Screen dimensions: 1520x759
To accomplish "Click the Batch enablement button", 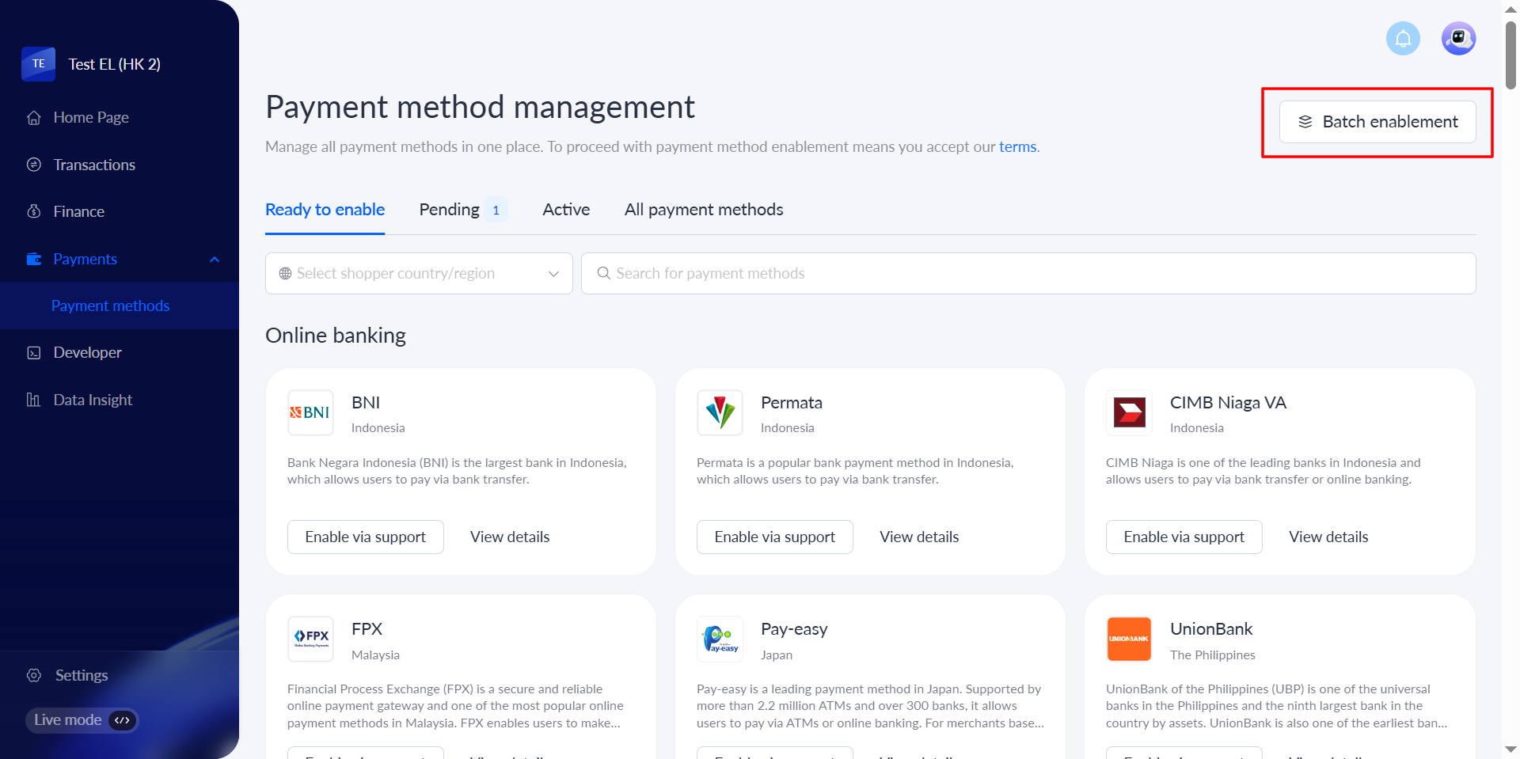I will [x=1377, y=122].
